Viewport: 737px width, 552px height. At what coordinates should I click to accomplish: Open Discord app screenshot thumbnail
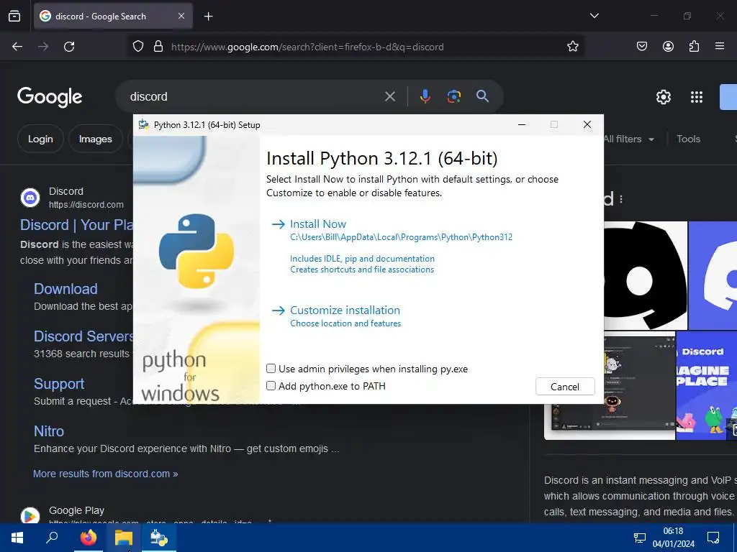610,385
